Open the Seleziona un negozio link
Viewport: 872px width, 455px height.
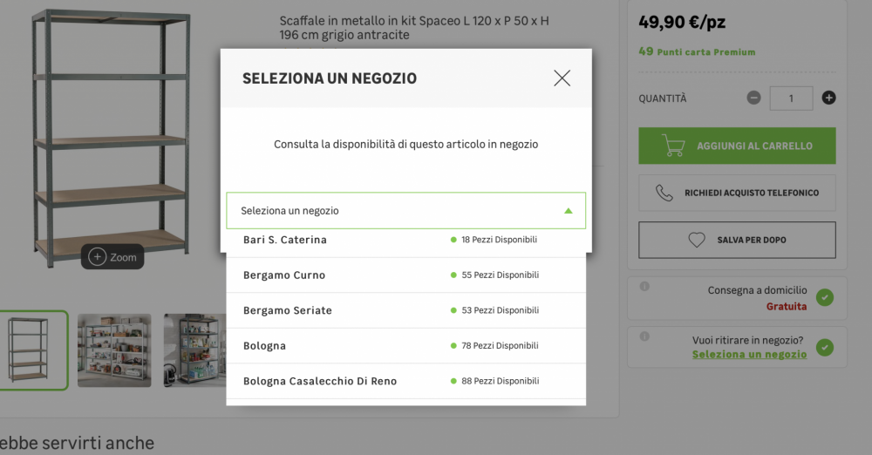click(749, 355)
